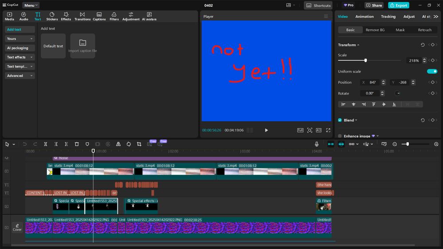Open the Media panel
The image size is (443, 249).
point(9,16)
